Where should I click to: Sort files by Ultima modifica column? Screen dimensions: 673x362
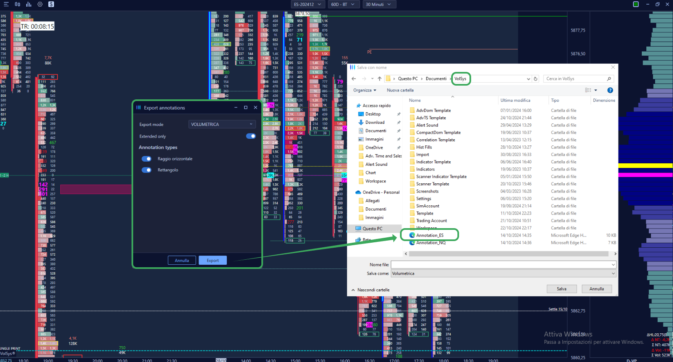click(515, 100)
